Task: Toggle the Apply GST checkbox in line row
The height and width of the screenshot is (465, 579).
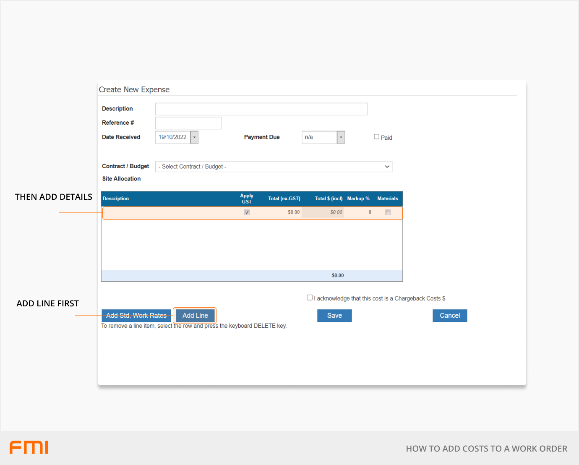Action: click(x=247, y=212)
